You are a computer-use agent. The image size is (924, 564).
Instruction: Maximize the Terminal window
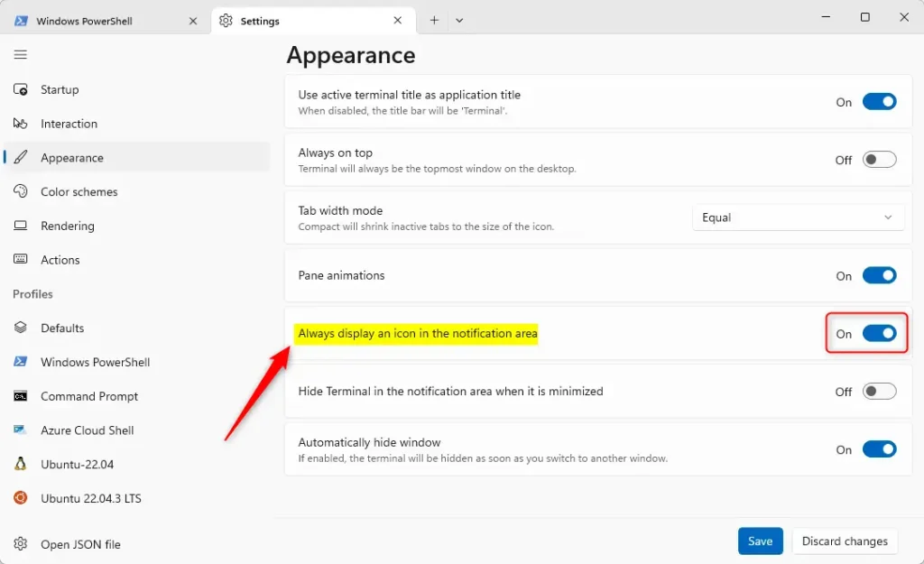[x=865, y=17]
